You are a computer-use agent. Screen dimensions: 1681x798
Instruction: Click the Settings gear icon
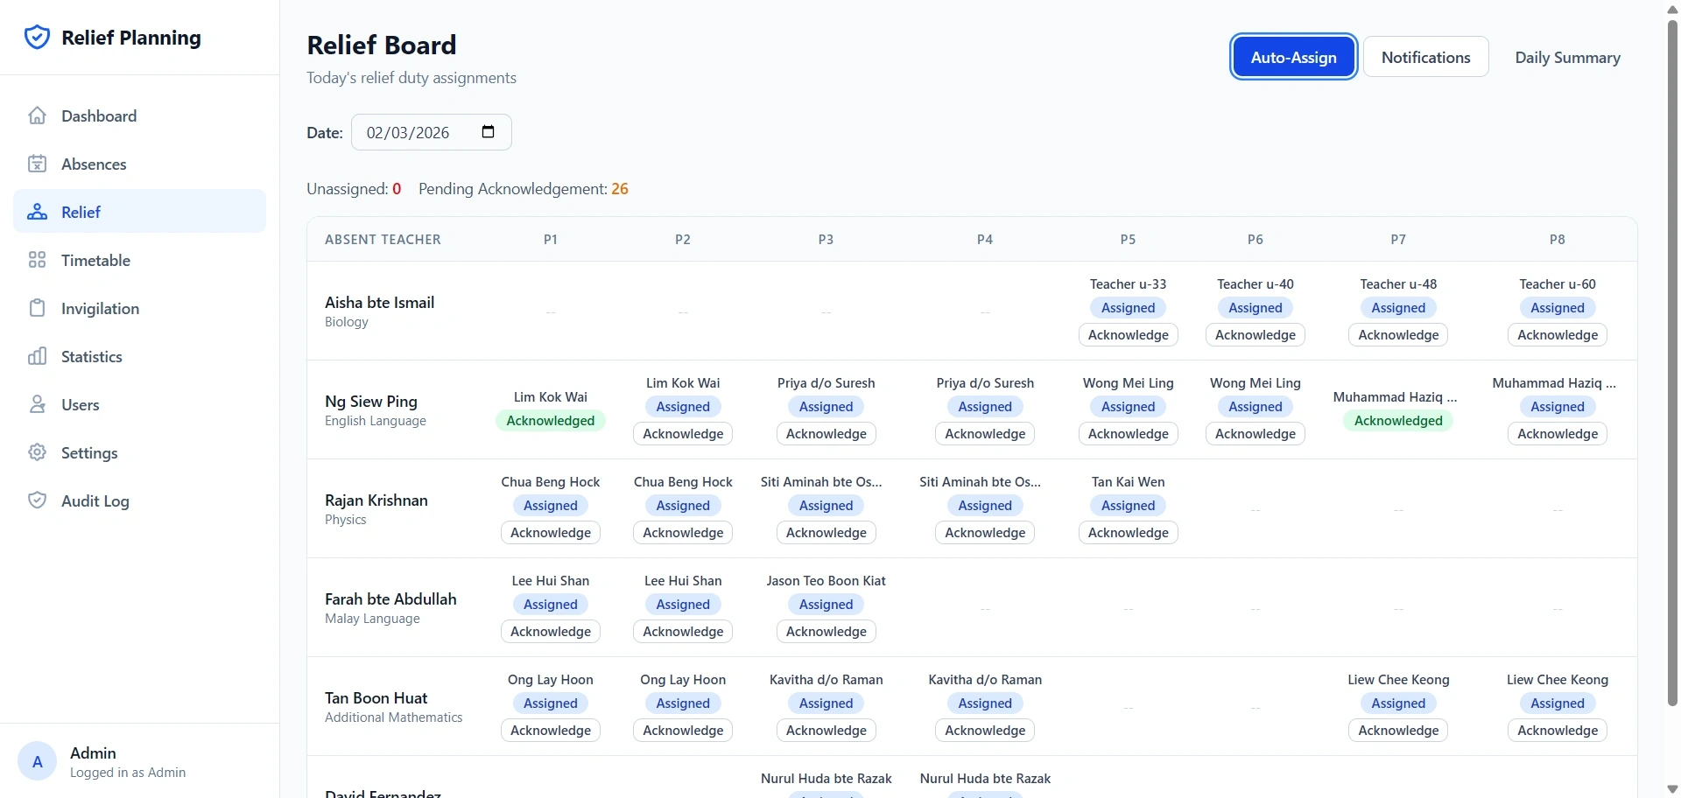[37, 452]
